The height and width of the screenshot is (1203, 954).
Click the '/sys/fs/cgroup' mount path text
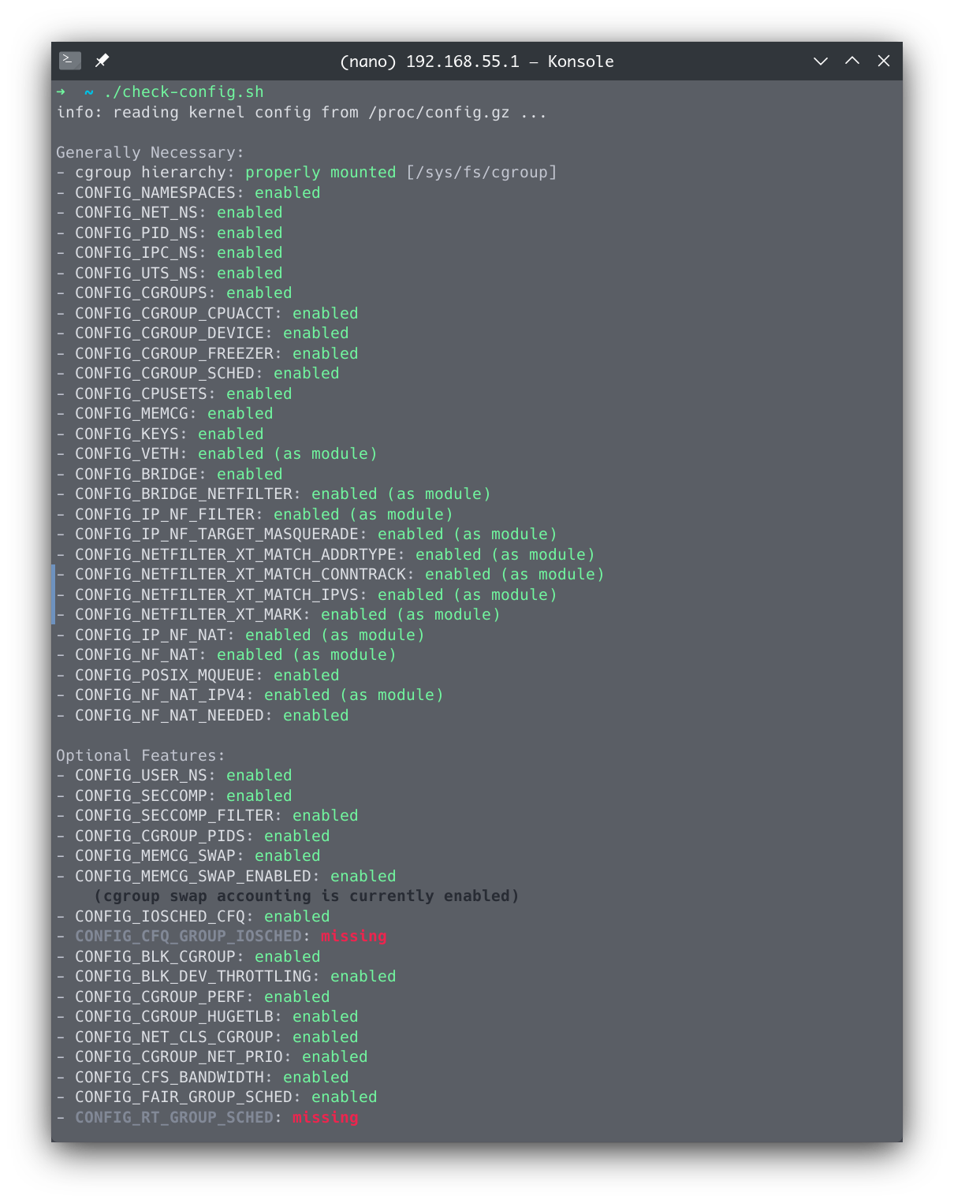(482, 173)
